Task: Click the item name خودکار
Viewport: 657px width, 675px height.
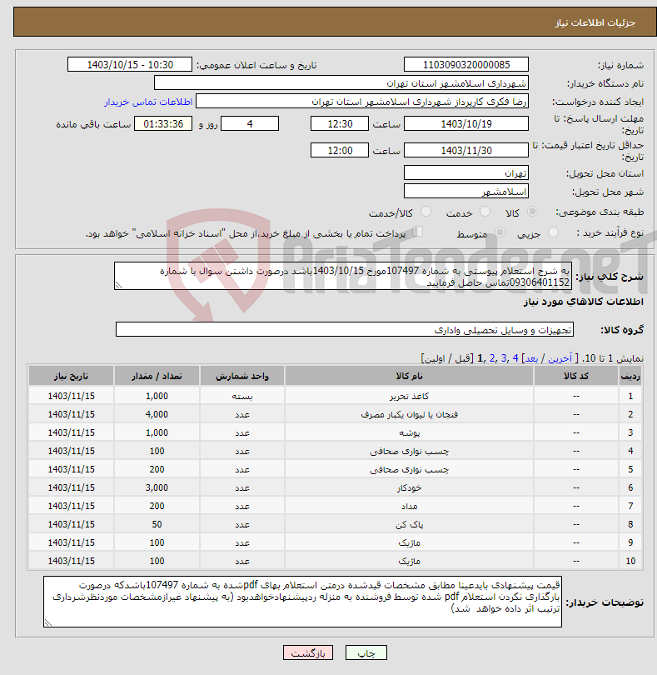Action: click(x=409, y=487)
